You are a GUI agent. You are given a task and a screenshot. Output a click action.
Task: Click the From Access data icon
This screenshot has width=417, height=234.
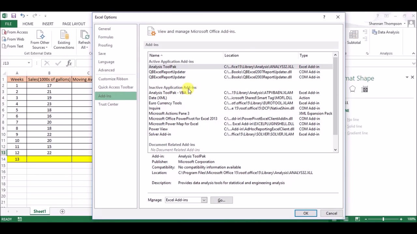click(x=15, y=32)
